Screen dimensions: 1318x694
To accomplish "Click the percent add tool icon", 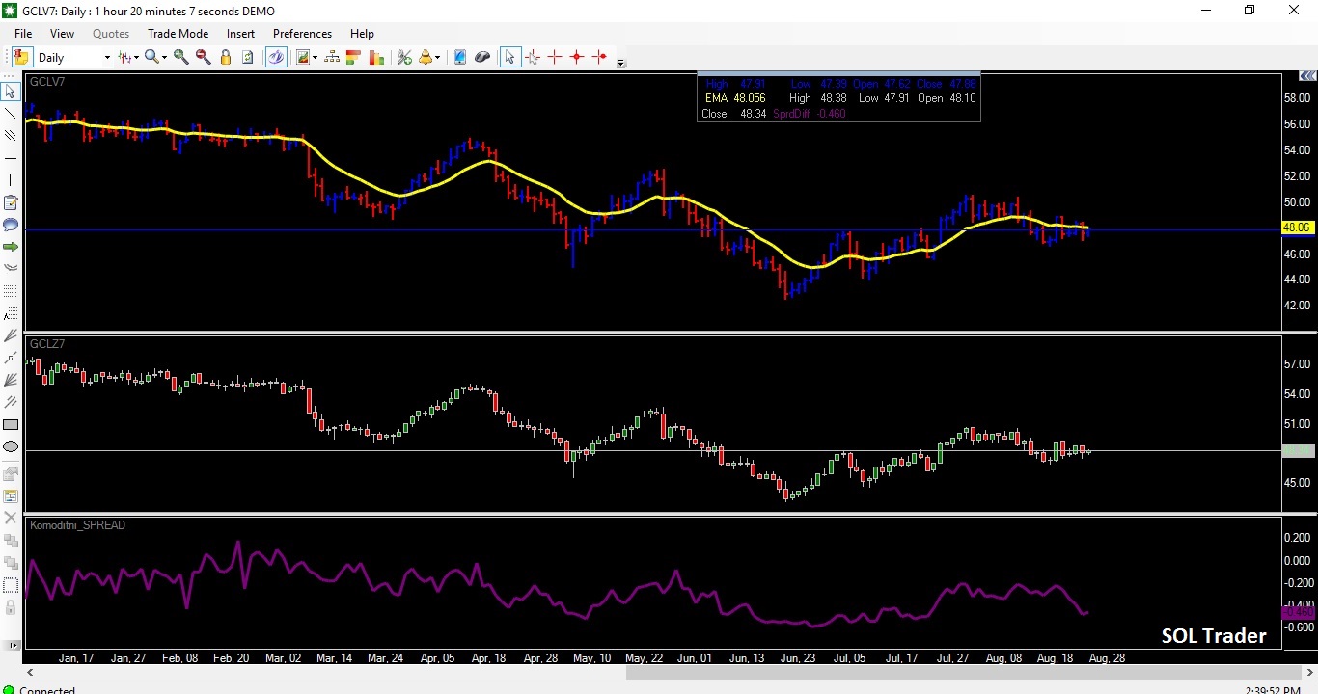I will pyautogui.click(x=404, y=57).
